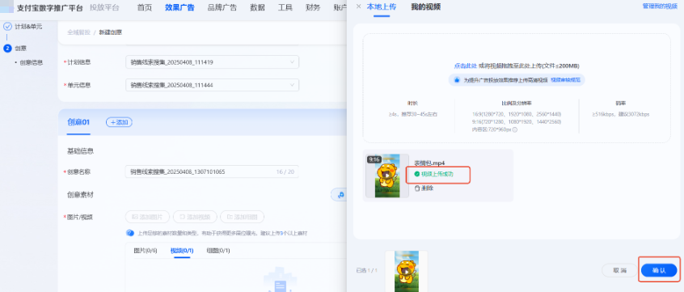
Task: Click the 添加图片 button
Action: pos(147,217)
